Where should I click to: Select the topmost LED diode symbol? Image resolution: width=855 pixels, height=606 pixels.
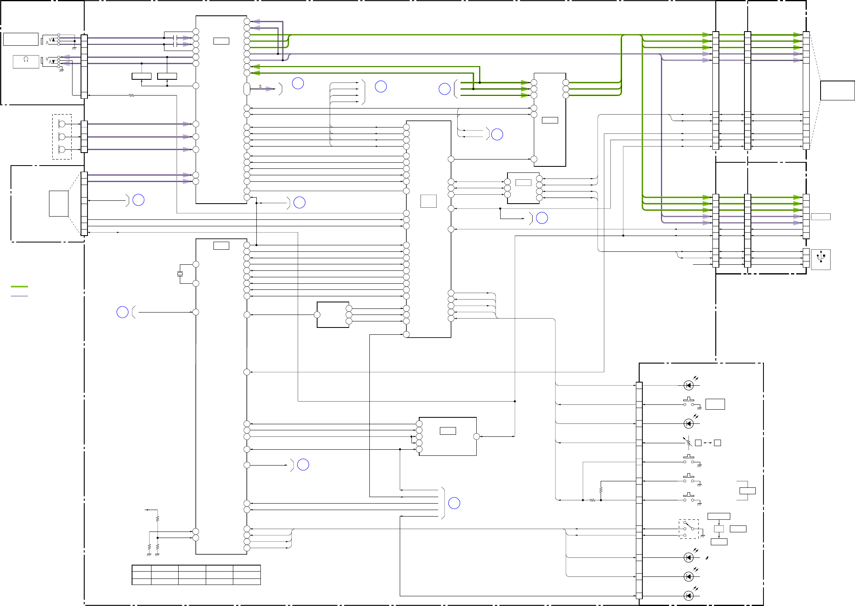689,385
